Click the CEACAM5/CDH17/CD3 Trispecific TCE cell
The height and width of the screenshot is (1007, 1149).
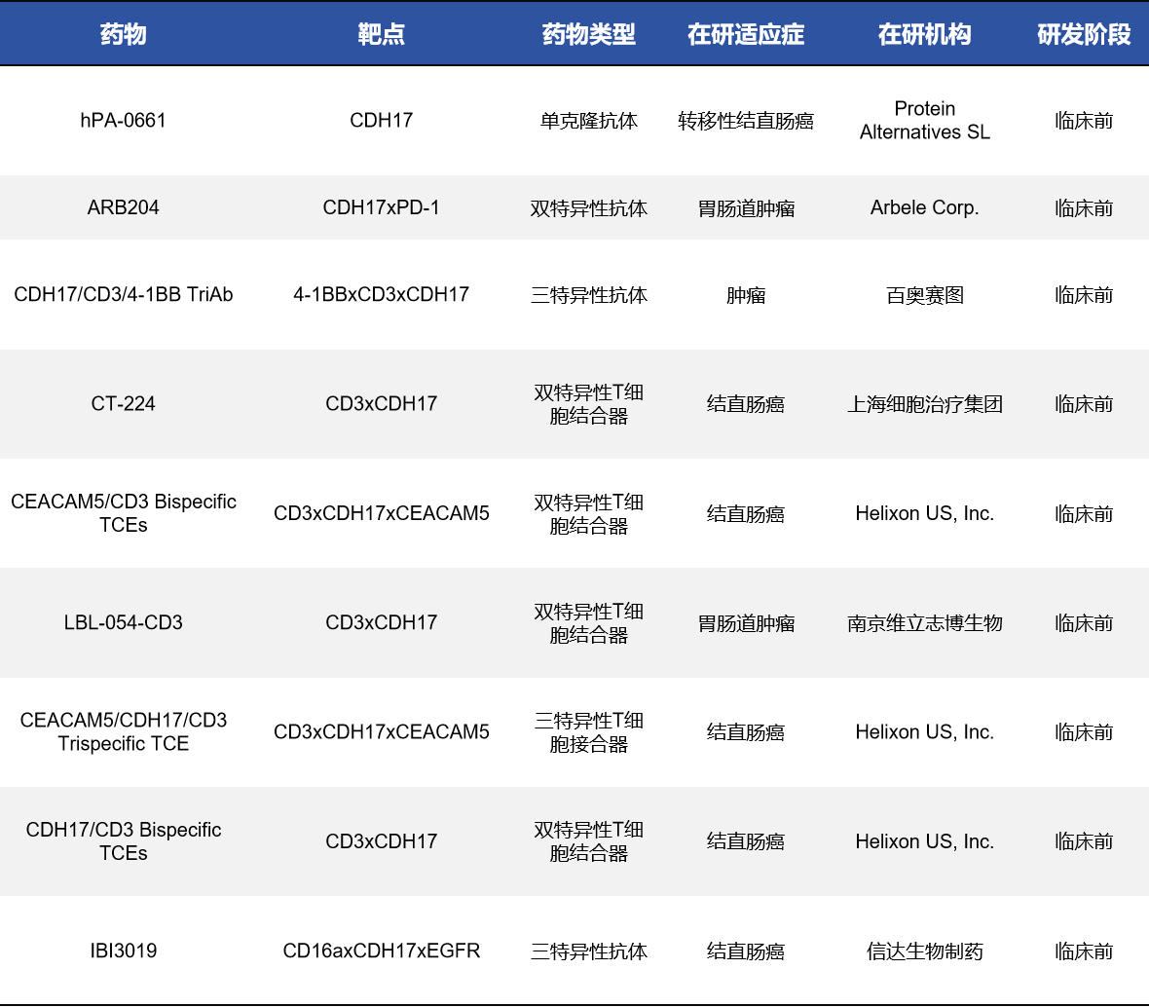pos(123,731)
